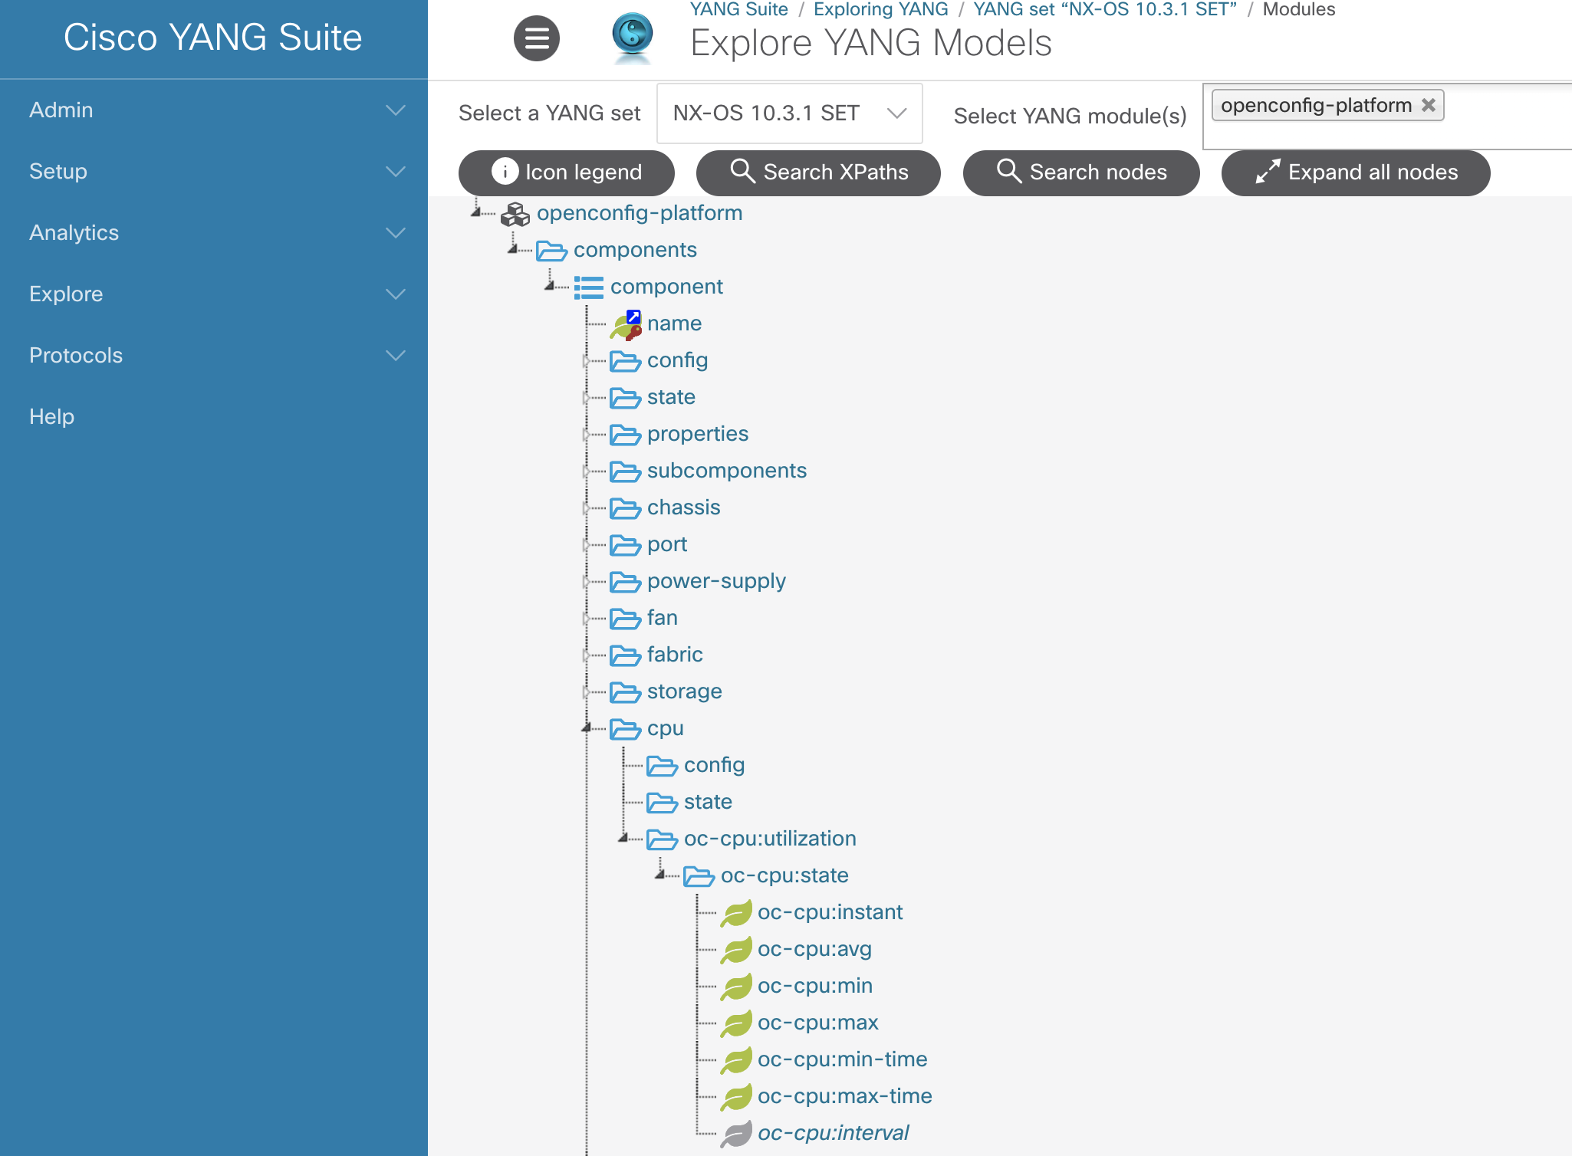Select the power-supply tree label
Screen dimensions: 1572x1156
point(716,581)
